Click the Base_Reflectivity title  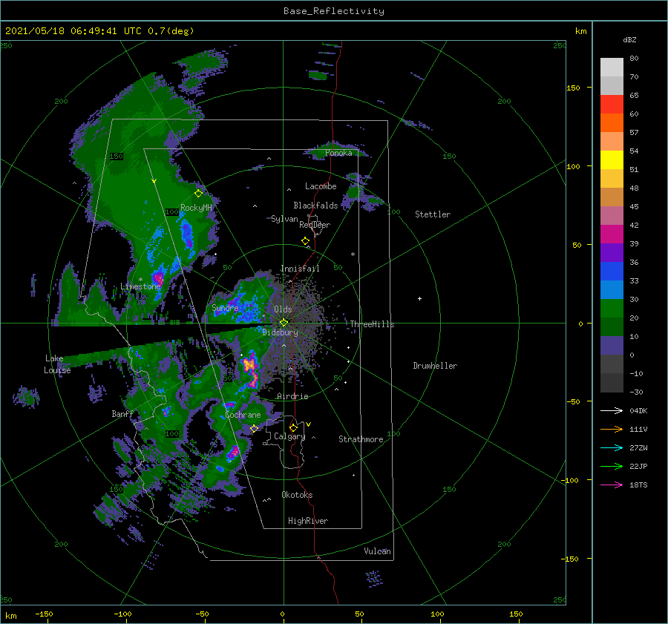pos(334,11)
